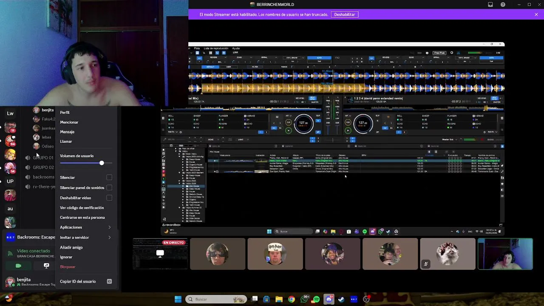544x306 pixels.
Task: Join the backrooms voice channel
Action: [x=39, y=177]
